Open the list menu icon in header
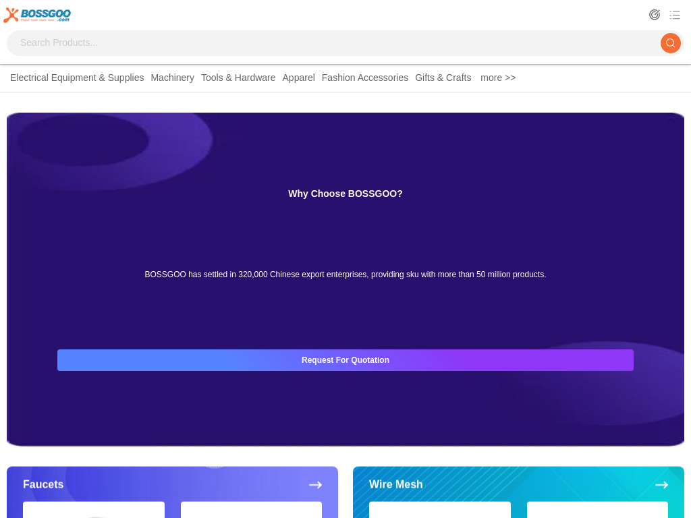Image resolution: width=691 pixels, height=518 pixels. click(x=675, y=15)
